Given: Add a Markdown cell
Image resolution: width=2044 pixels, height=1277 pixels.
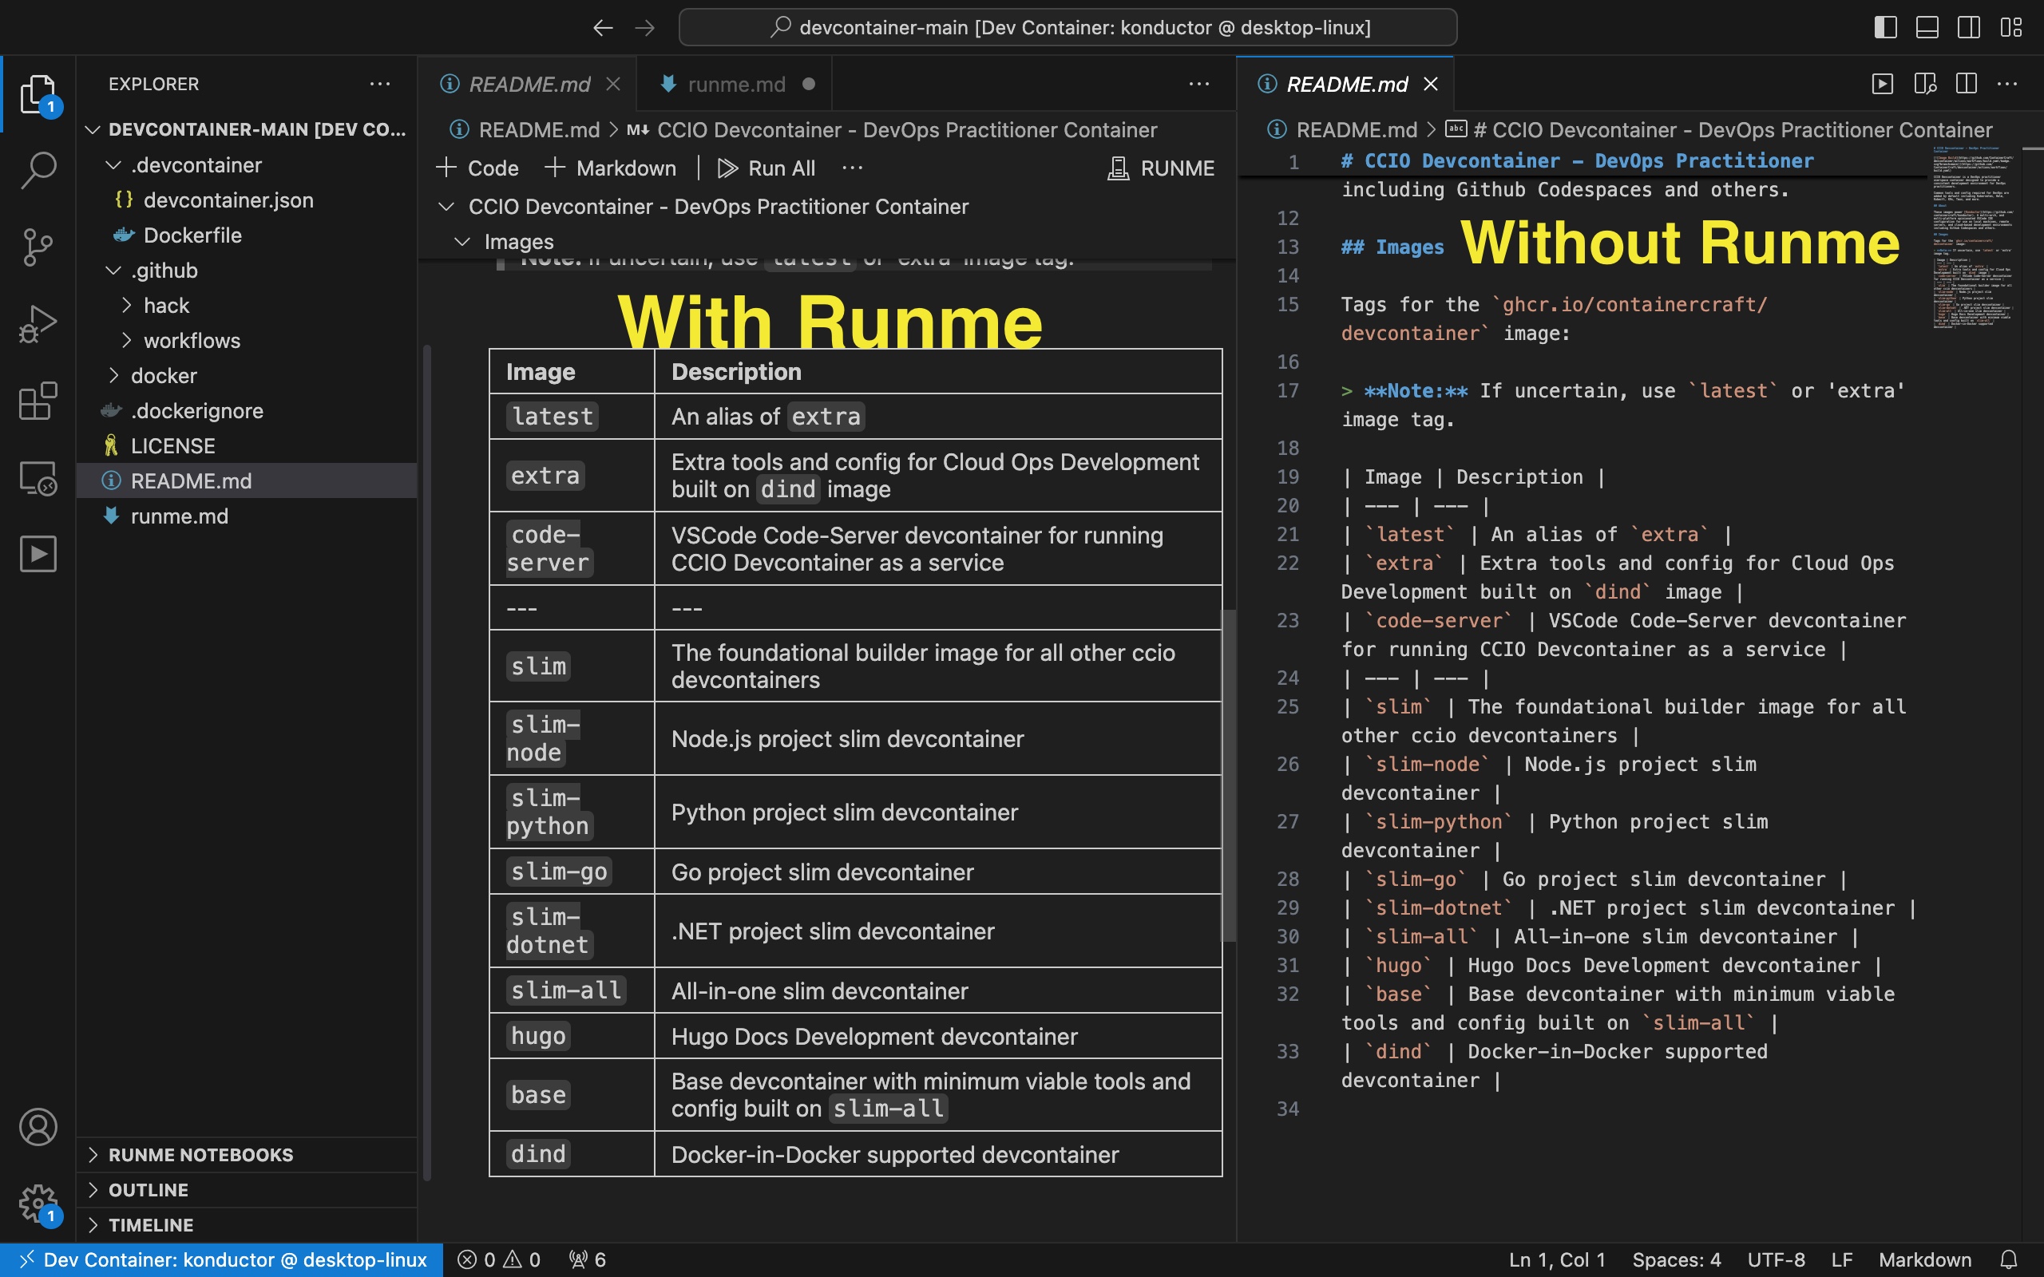Looking at the screenshot, I should point(610,168).
